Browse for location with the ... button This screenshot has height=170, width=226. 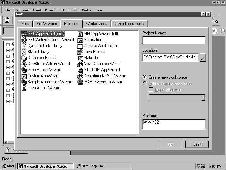click(x=202, y=57)
